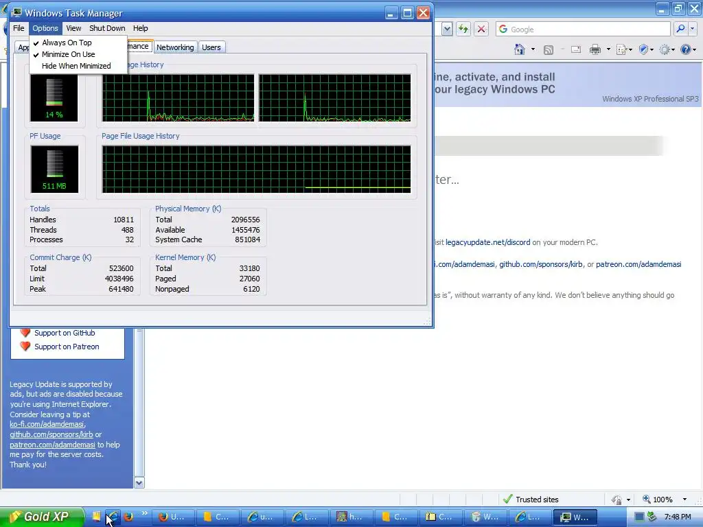The width and height of the screenshot is (703, 527).
Task: Click the Internet Explorer quick launch icon
Action: pos(112,517)
